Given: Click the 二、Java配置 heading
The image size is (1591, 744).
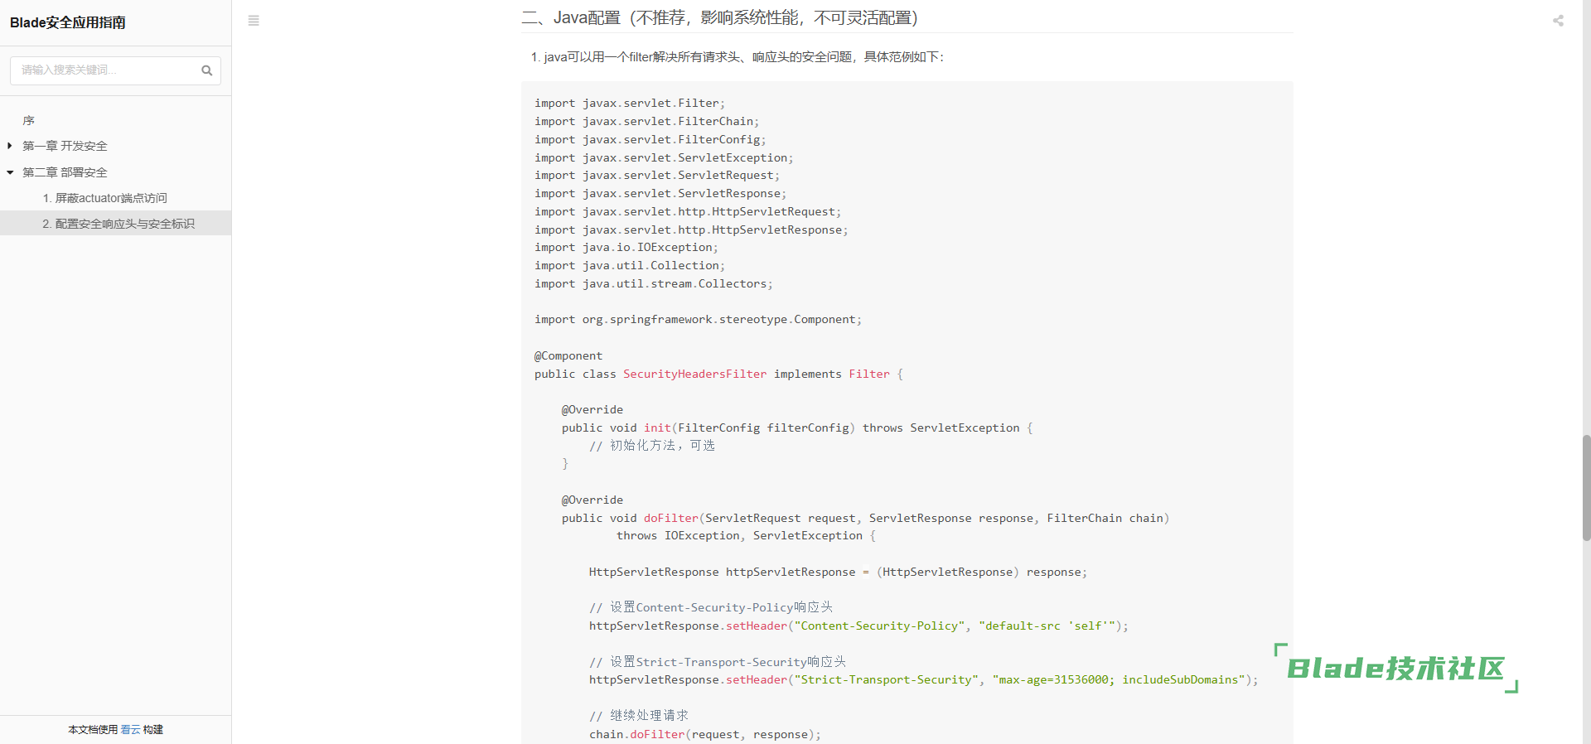Looking at the screenshot, I should coord(719,17).
